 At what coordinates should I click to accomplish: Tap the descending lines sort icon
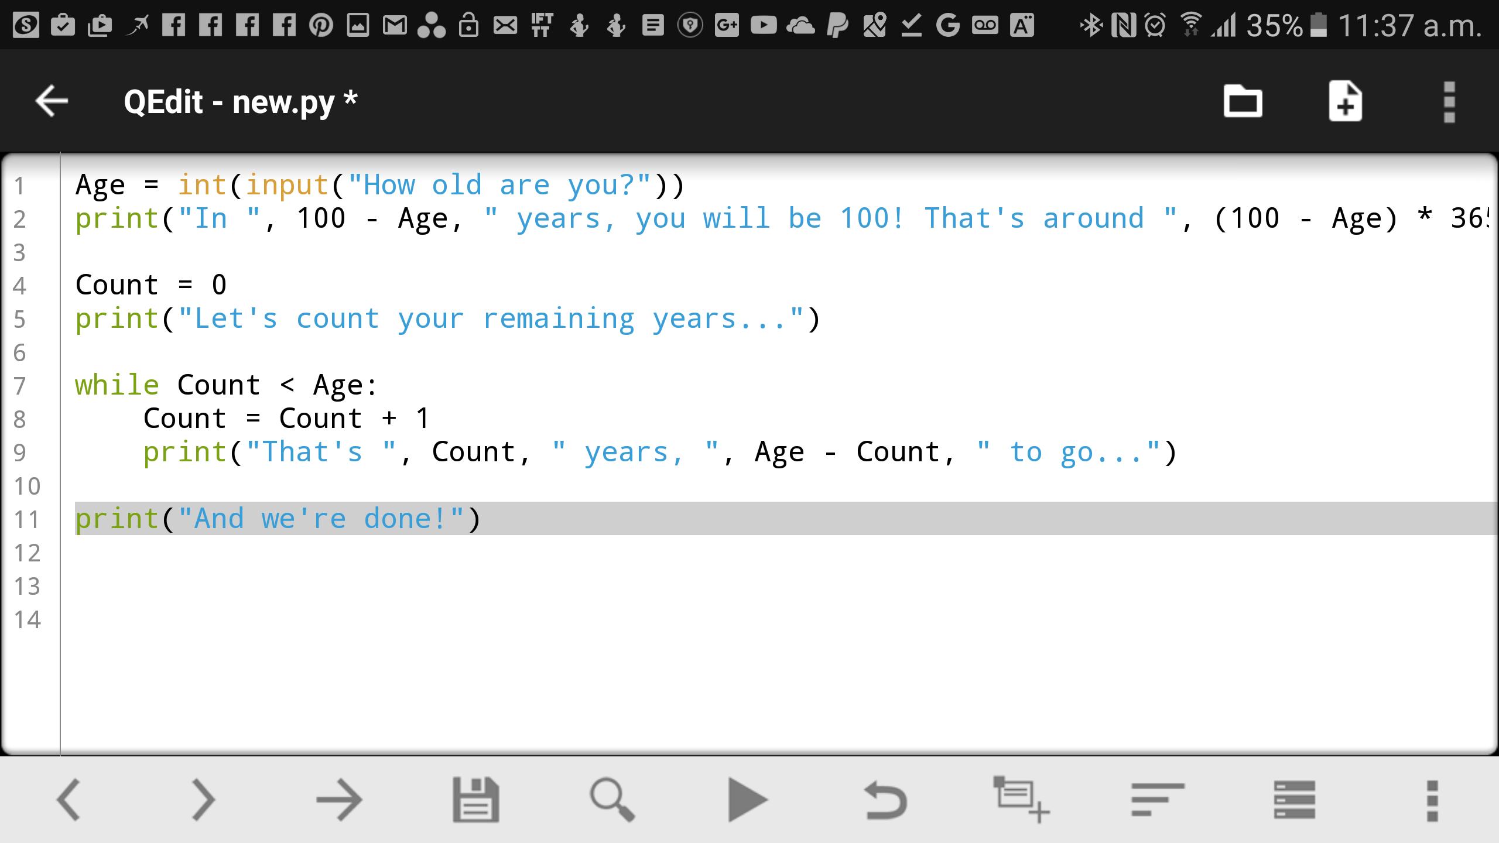[x=1158, y=800]
